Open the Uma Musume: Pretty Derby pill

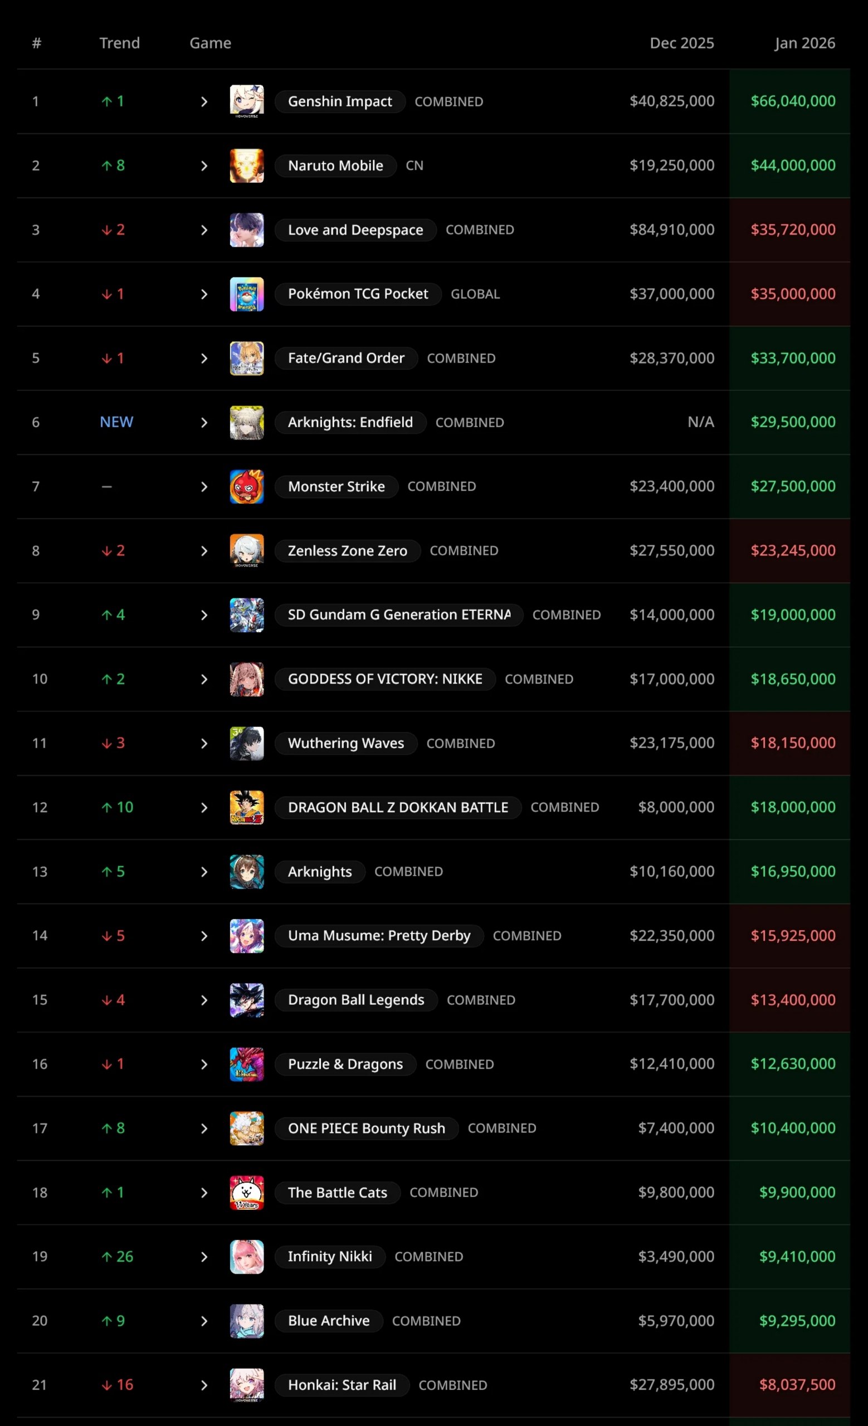[379, 936]
